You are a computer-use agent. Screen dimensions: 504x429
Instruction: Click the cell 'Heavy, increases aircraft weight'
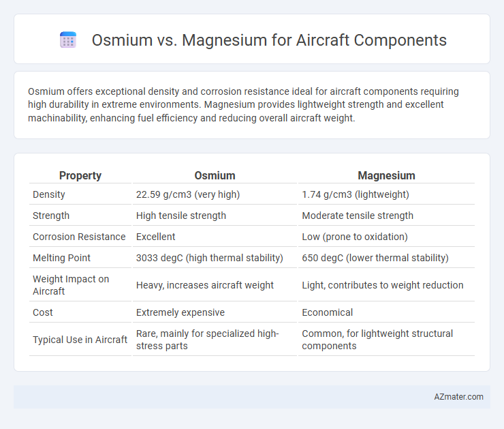click(x=205, y=285)
